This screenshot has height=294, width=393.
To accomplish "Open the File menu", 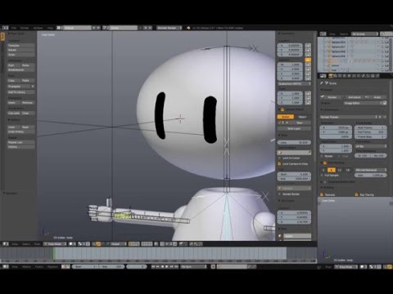I will click(14, 28).
